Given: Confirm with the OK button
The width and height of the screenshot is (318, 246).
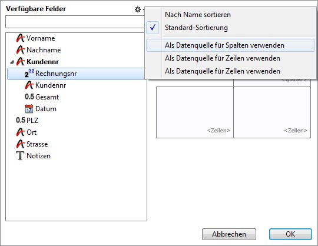Looking at the screenshot, I should (x=290, y=234).
